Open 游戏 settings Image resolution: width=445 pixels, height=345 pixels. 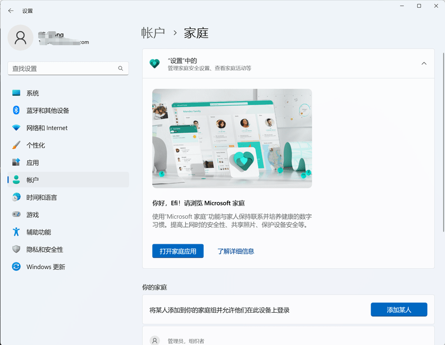click(68, 215)
